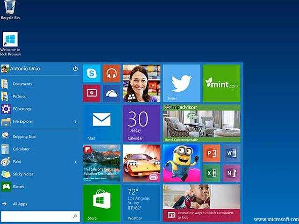Open Documents from the Start menu

click(x=22, y=84)
